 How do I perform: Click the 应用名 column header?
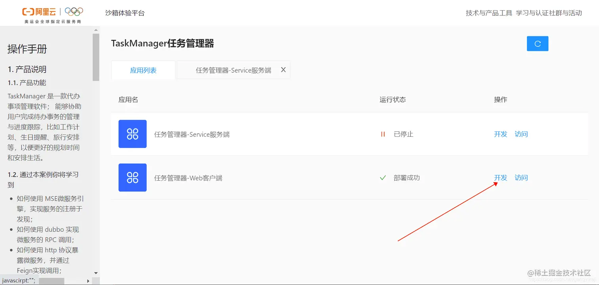[128, 100]
